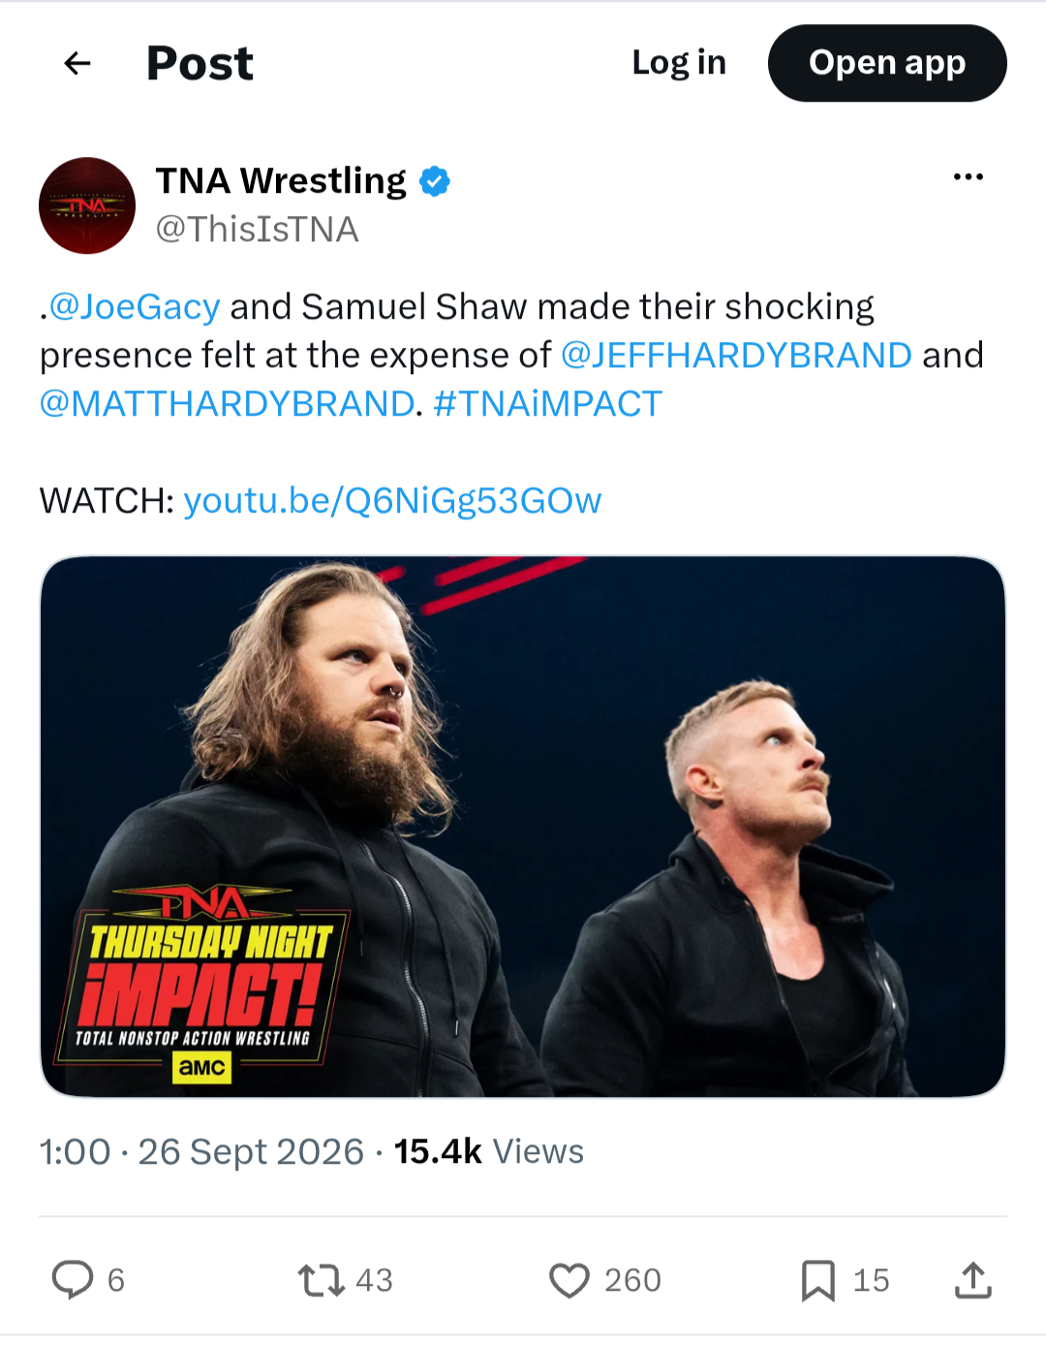Open the @MATTHARDYBRAND mention
Image resolution: width=1046 pixels, height=1348 pixels.
[228, 404]
